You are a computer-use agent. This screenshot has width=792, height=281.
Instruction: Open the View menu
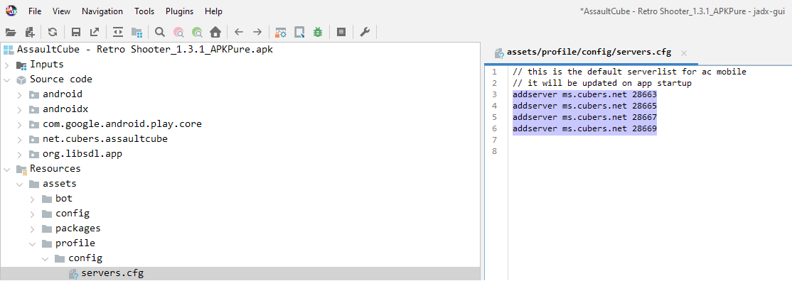click(61, 11)
